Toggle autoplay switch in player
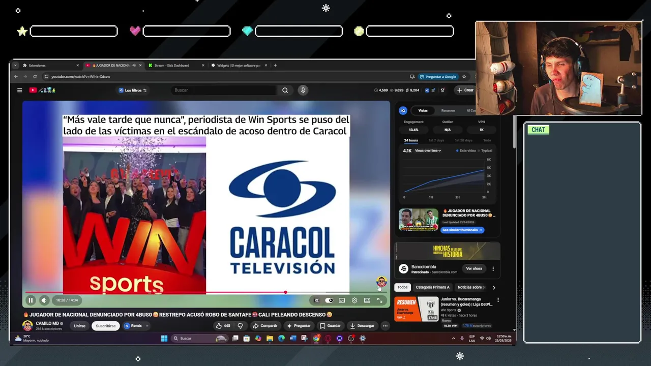 [x=329, y=300]
